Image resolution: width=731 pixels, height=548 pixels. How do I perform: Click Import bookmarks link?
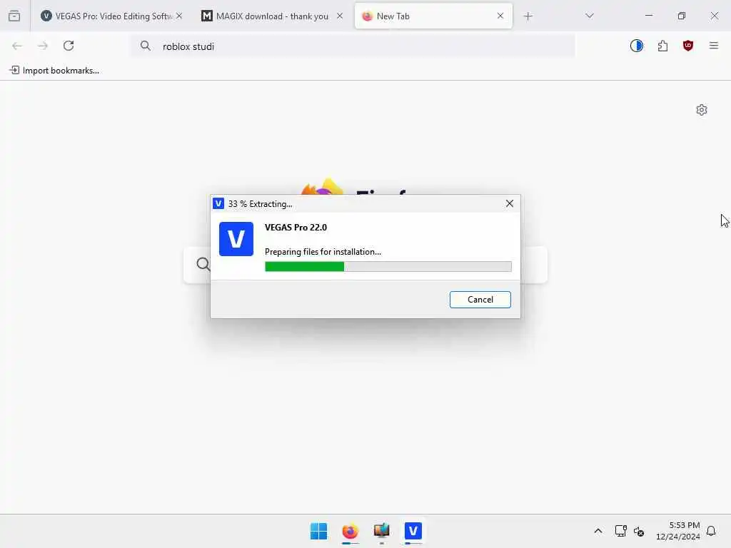[54, 71]
